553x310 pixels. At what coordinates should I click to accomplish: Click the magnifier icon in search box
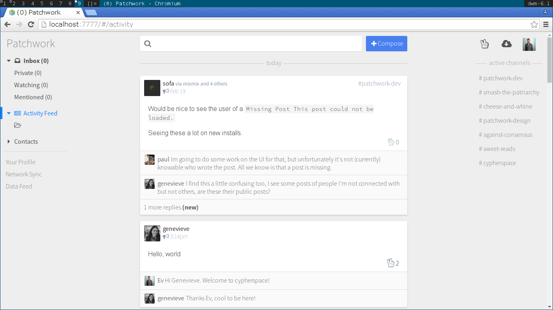[x=148, y=44]
